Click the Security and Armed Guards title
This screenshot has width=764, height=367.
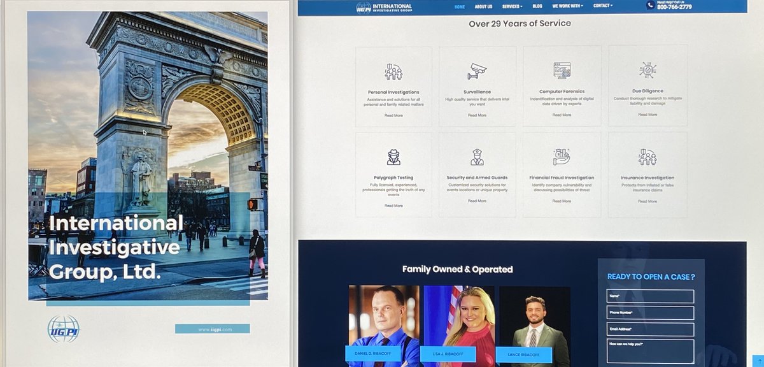(477, 178)
